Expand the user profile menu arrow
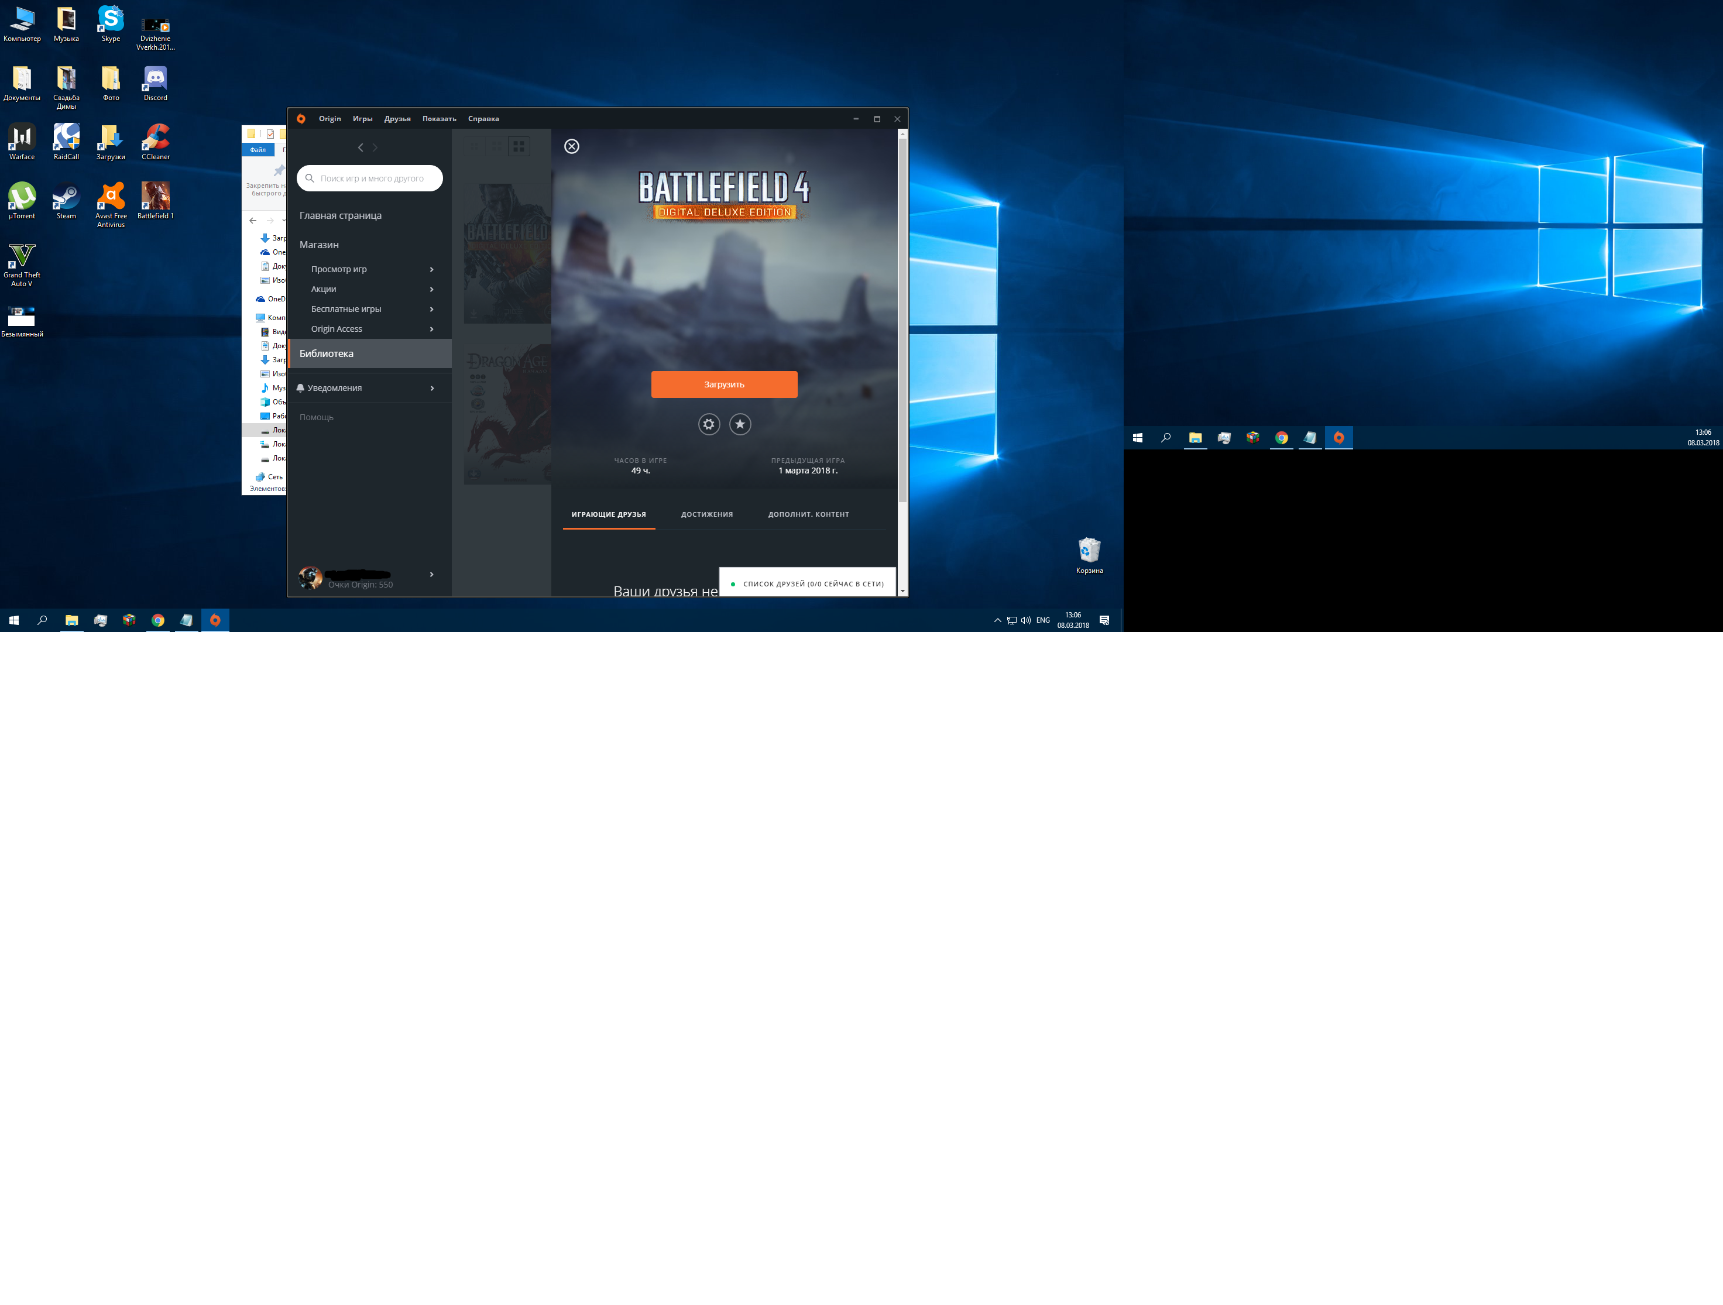 click(x=431, y=575)
